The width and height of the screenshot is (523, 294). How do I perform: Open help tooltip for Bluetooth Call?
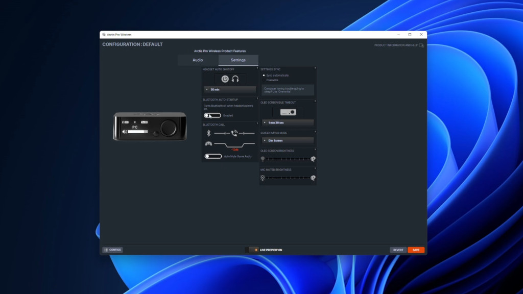(x=257, y=124)
